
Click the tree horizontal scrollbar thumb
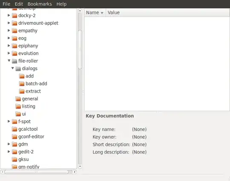36,172
